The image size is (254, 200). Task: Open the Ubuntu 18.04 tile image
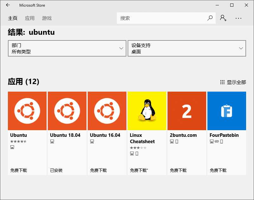pos(67,111)
